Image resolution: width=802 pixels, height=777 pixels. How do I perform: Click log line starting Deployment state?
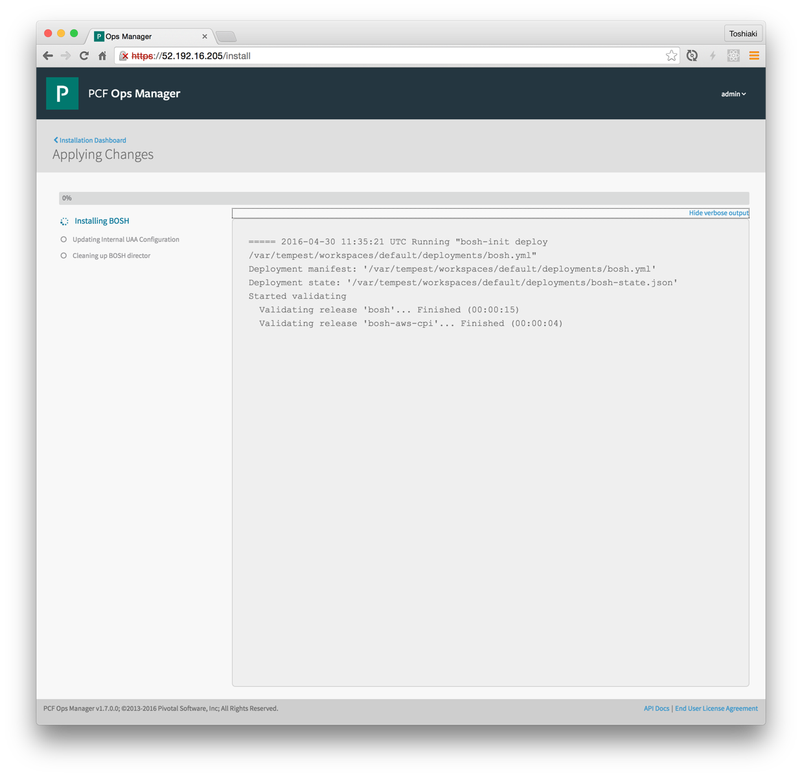click(x=463, y=283)
